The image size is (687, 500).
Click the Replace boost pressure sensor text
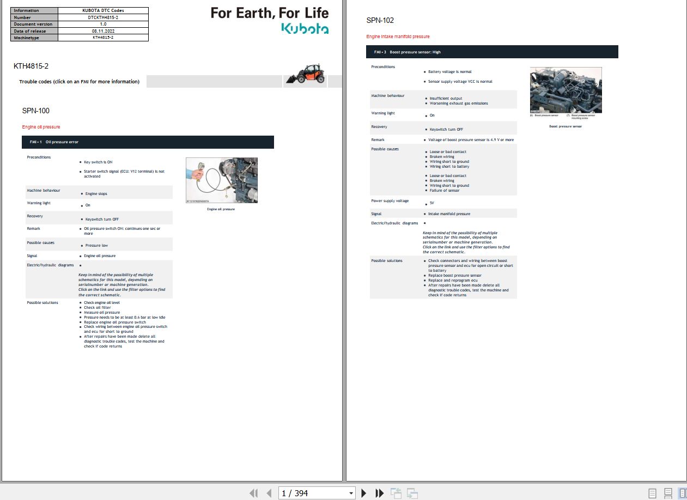click(x=455, y=276)
